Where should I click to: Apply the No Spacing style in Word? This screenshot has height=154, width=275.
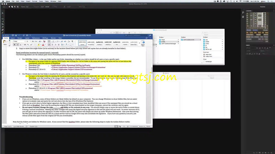click(91, 43)
